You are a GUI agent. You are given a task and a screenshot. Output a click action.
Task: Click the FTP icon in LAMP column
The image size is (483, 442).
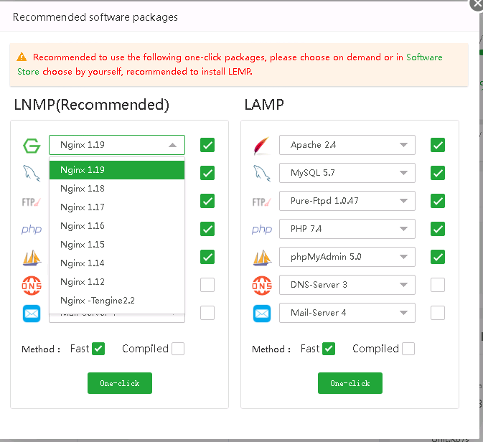pyautogui.click(x=262, y=202)
